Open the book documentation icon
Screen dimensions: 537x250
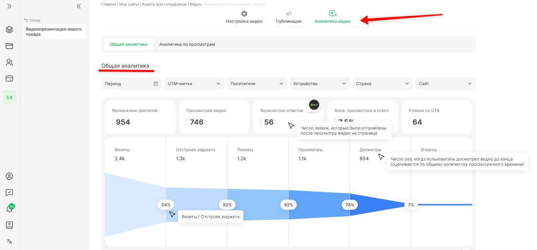9,225
